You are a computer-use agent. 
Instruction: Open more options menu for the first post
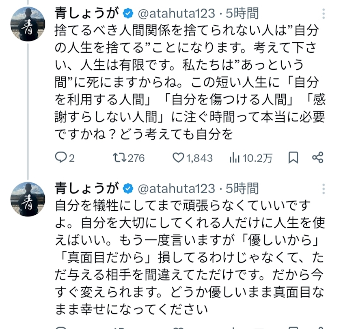(x=324, y=13)
